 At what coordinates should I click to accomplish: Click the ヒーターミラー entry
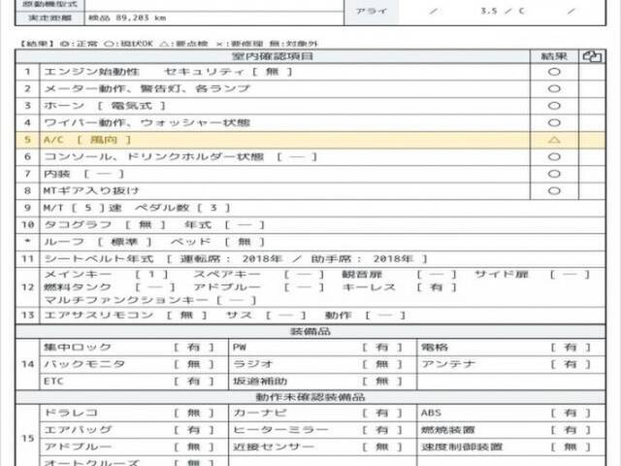pyautogui.click(x=317, y=430)
